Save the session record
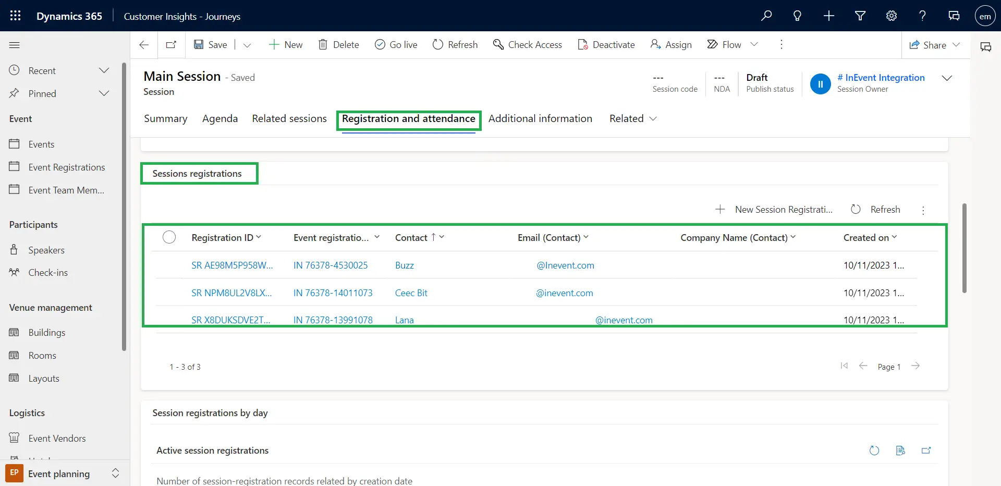Viewport: 1001px width, 486px height. (211, 45)
